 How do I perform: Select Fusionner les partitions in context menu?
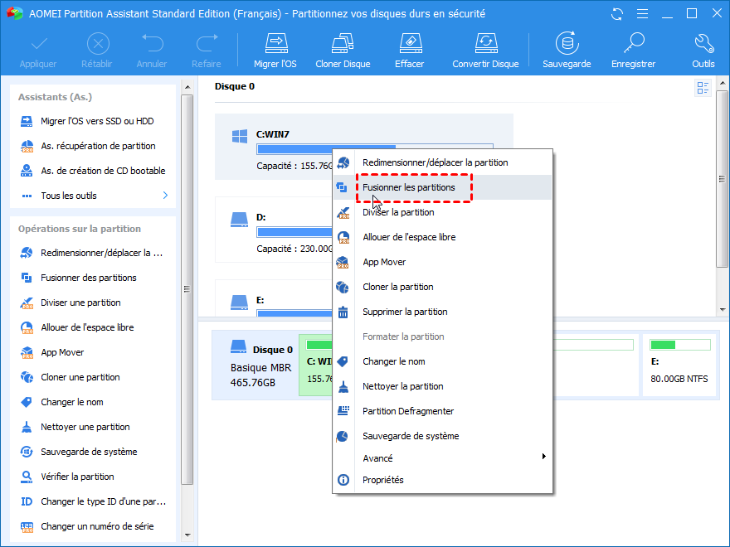(x=442, y=187)
